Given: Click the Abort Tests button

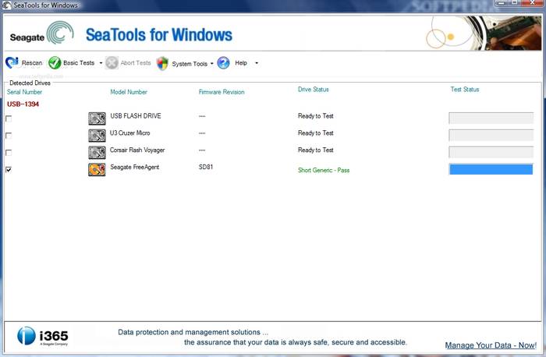Looking at the screenshot, I should pyautogui.click(x=129, y=63).
